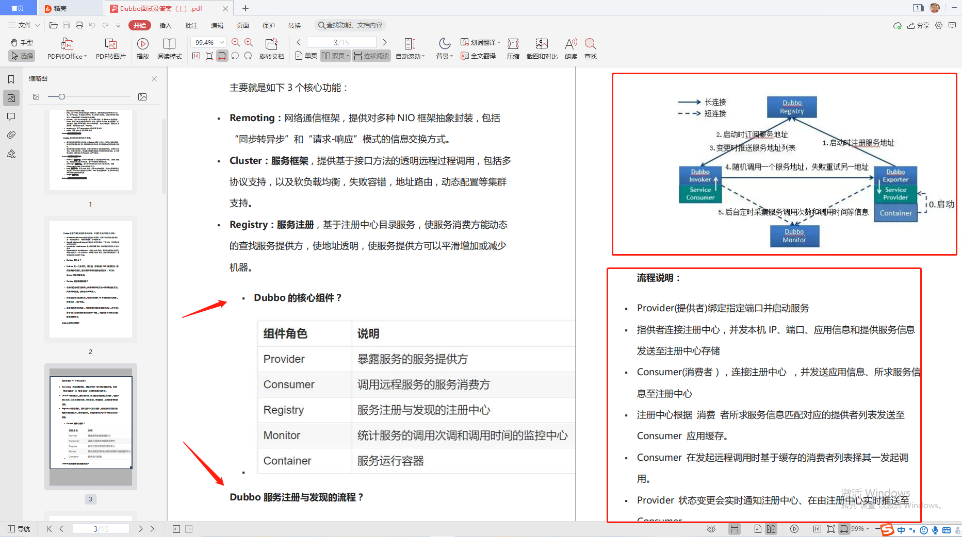Toggle navigation pane (导航) in status bar
962x537 pixels.
tap(19, 529)
